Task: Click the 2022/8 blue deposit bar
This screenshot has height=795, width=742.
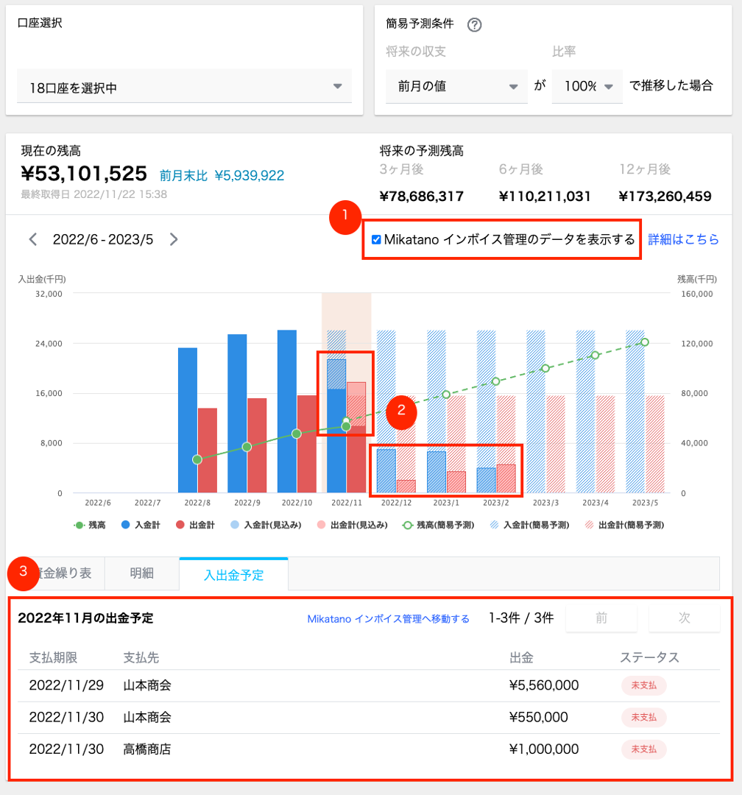Action: click(x=188, y=420)
